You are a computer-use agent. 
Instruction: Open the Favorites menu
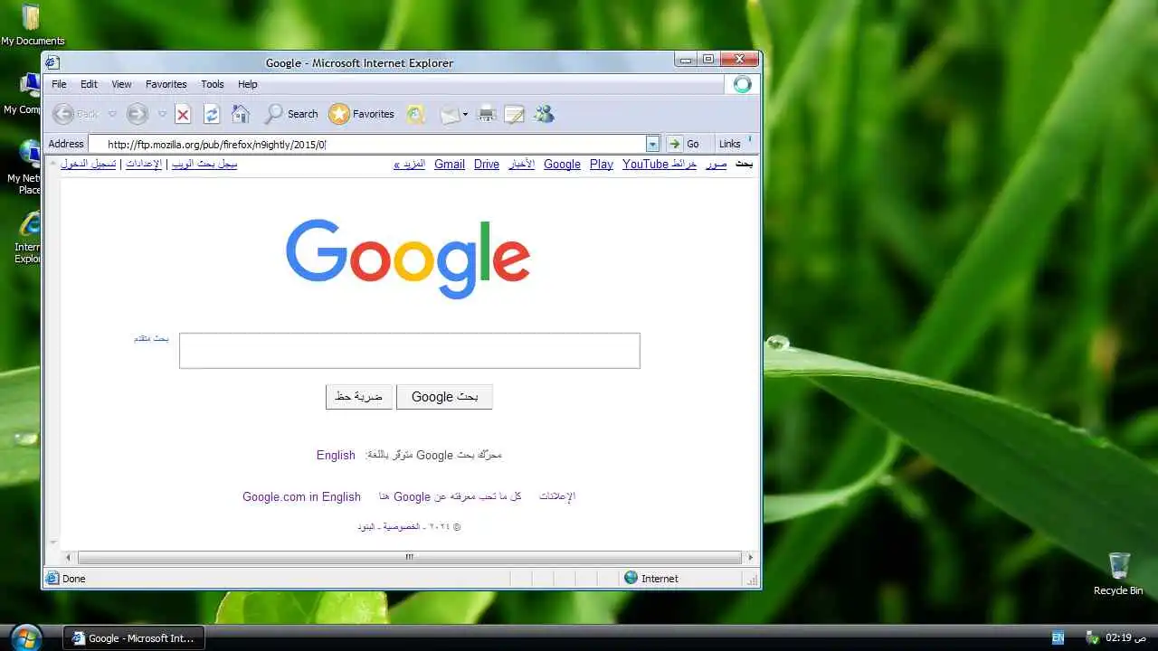tap(166, 84)
